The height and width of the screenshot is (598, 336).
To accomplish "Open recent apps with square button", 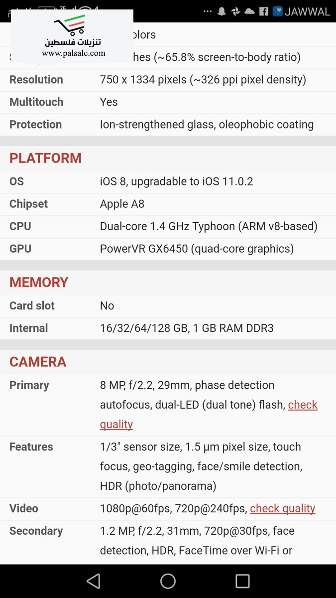I will (242, 581).
